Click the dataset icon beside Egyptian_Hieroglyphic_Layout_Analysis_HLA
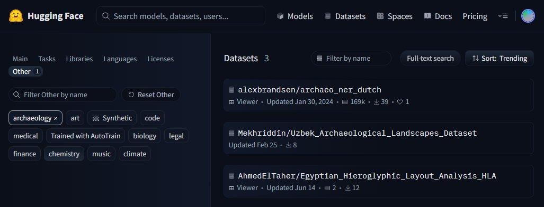 pyautogui.click(x=231, y=176)
